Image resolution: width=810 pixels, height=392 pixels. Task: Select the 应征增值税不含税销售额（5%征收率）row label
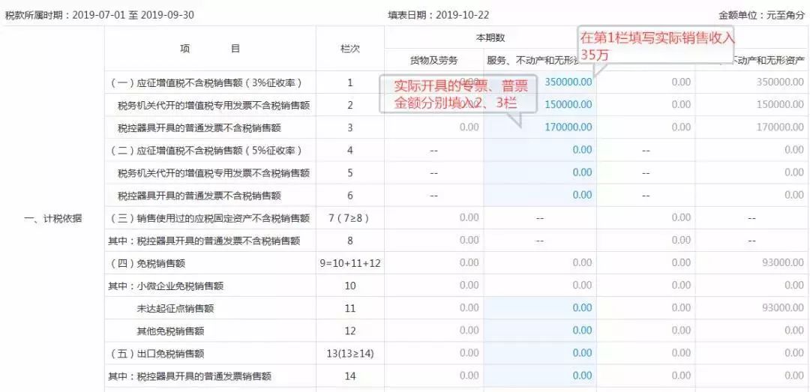(x=206, y=151)
